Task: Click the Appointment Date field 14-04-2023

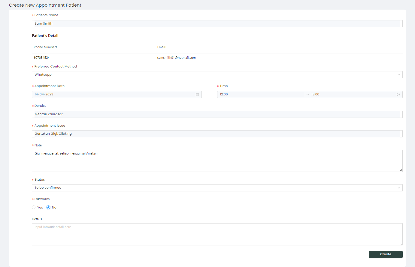Action: click(x=117, y=94)
